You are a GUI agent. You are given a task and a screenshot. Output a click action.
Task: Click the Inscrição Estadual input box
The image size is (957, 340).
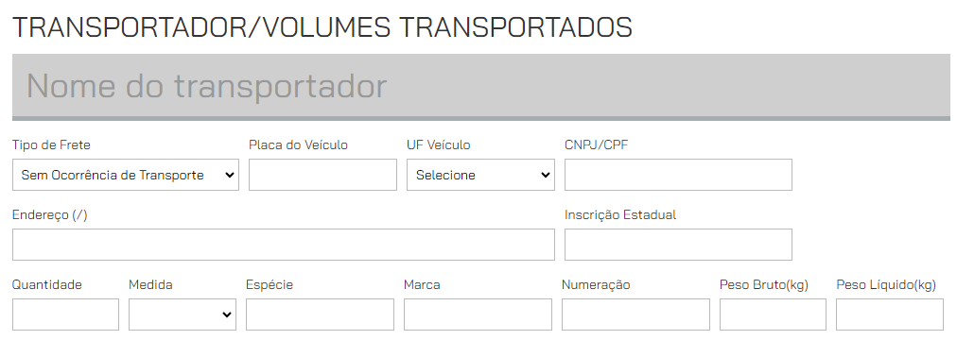(678, 245)
